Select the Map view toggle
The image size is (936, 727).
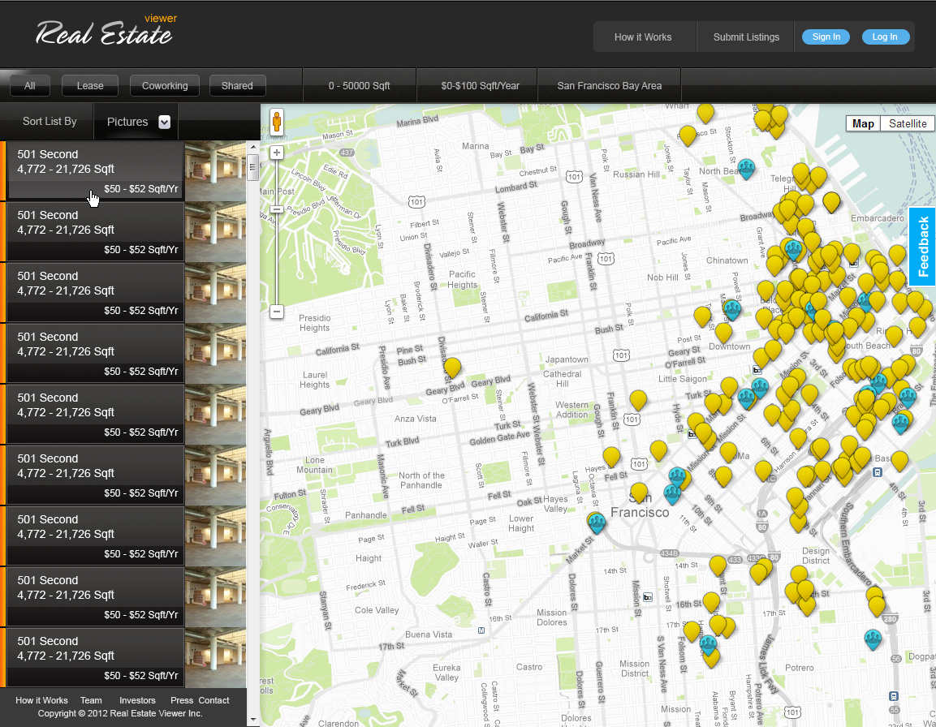863,123
